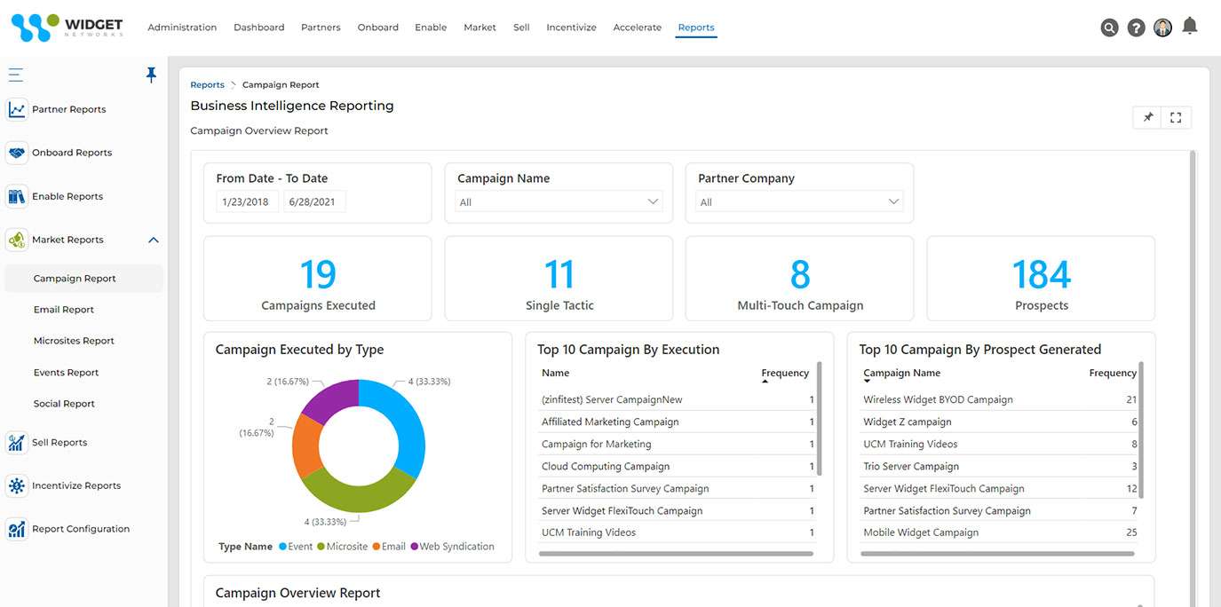Select the Report Configuration icon
This screenshot has width=1221, height=607.
point(17,528)
